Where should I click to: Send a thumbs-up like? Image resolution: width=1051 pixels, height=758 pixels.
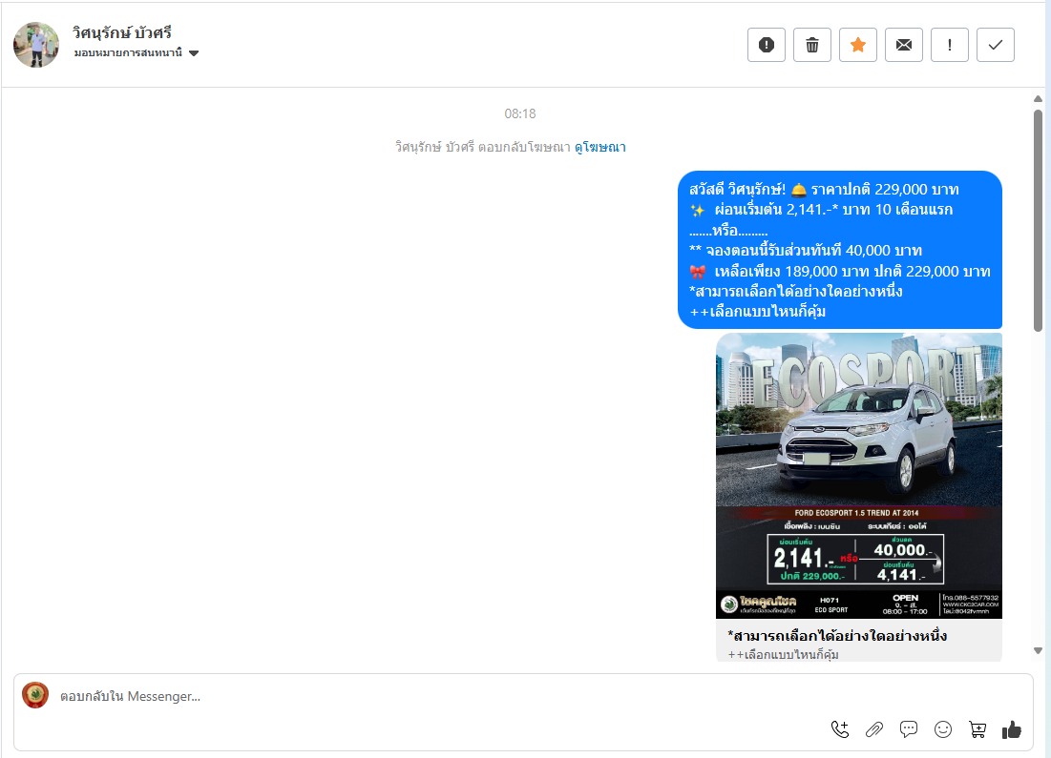(1012, 729)
